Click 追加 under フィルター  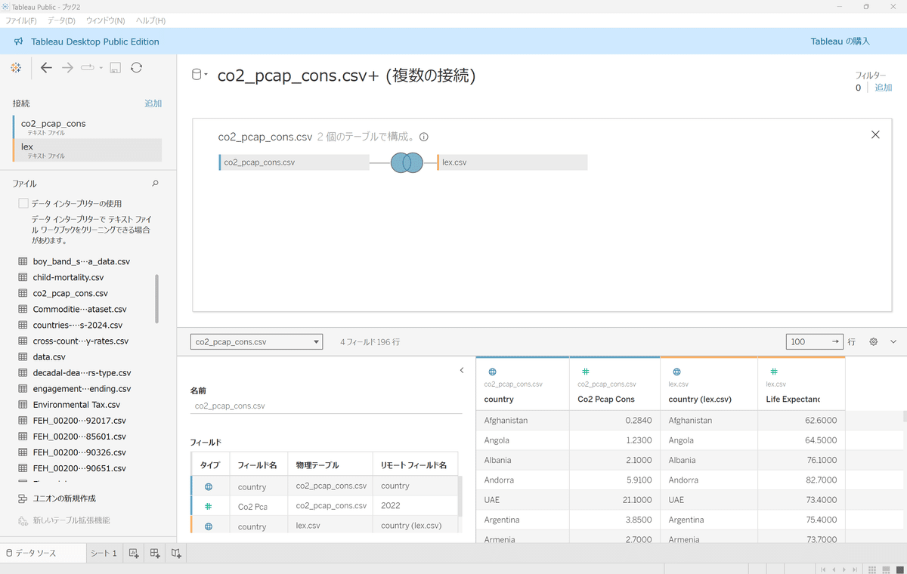(x=883, y=88)
